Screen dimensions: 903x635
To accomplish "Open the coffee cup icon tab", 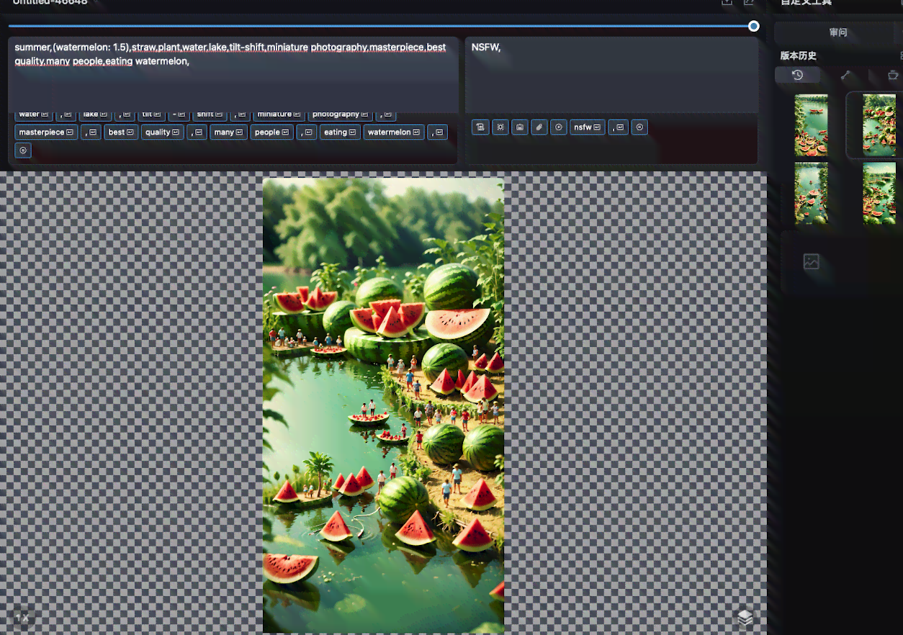I will pos(893,75).
